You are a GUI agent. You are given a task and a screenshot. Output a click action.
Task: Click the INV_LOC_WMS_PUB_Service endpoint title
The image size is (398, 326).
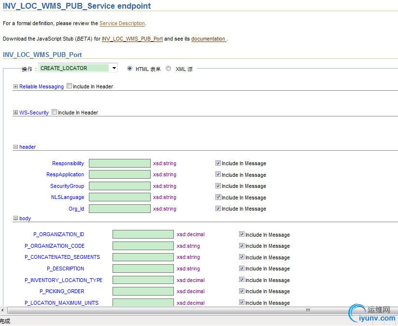click(77, 6)
